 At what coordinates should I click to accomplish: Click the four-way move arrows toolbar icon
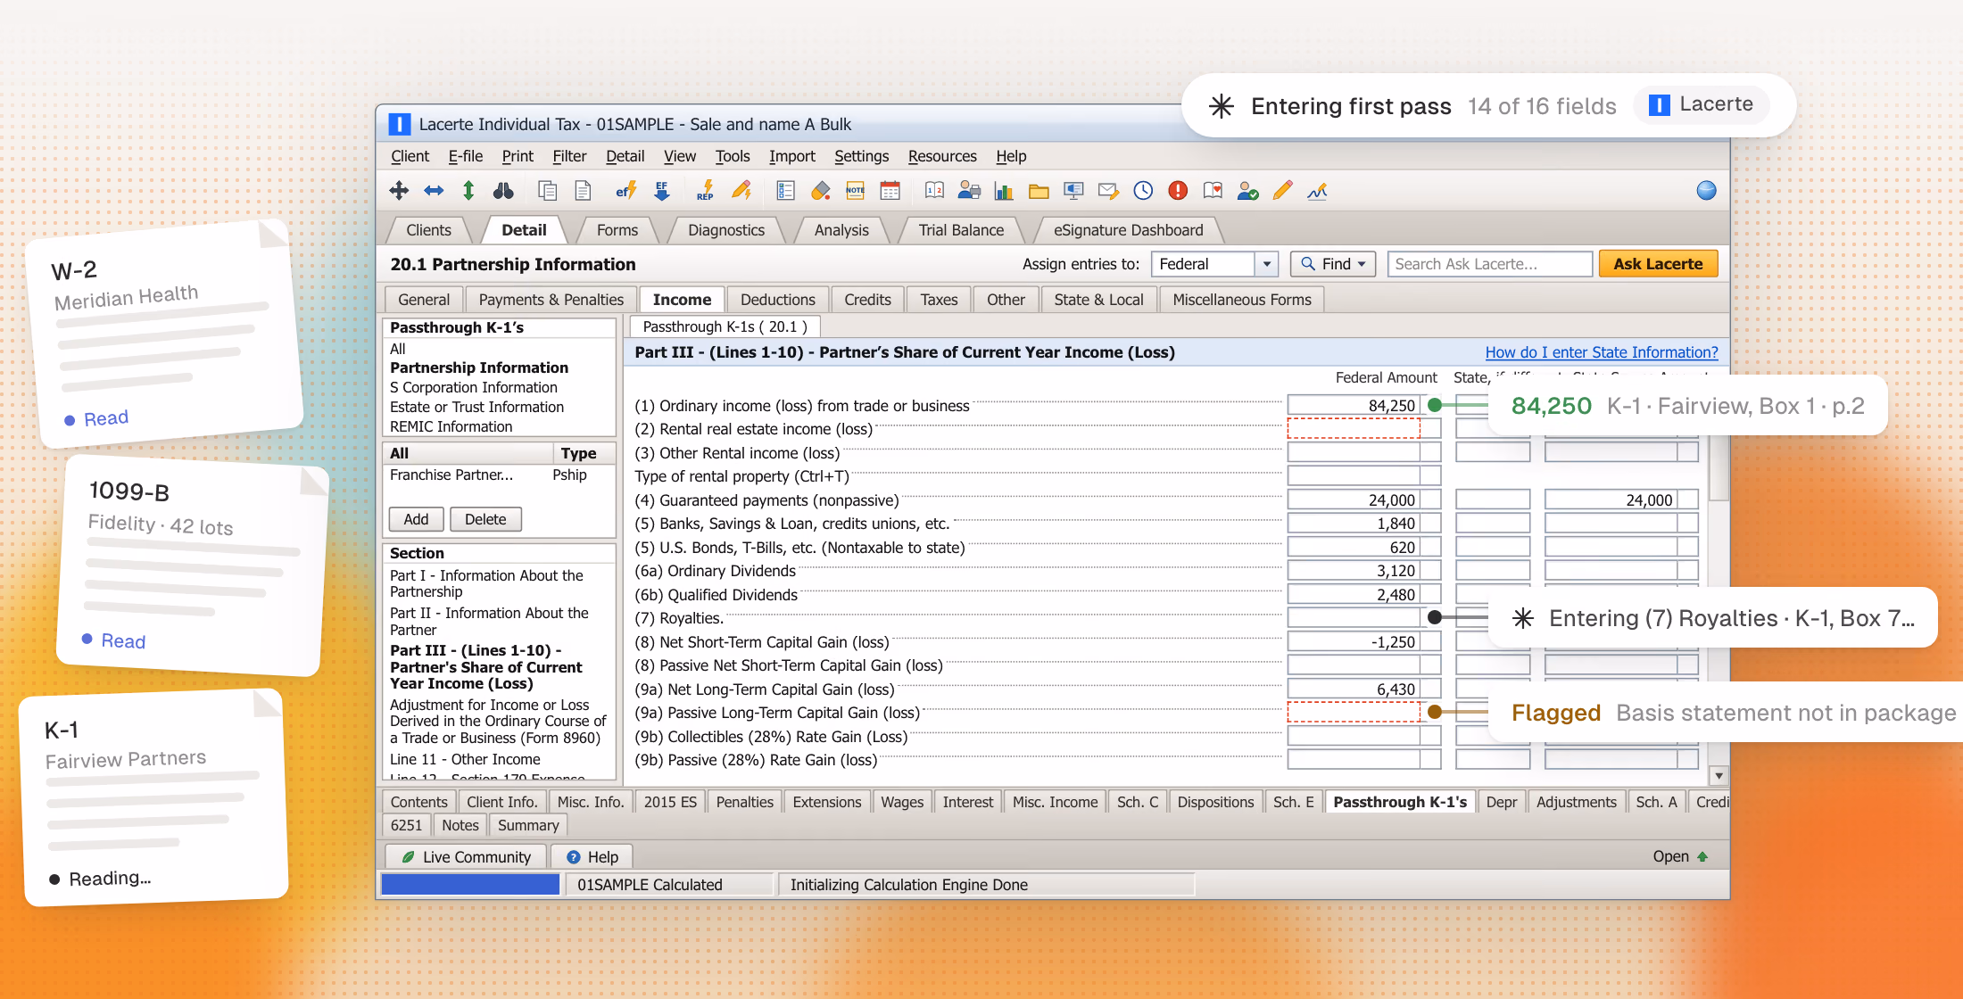point(399,191)
